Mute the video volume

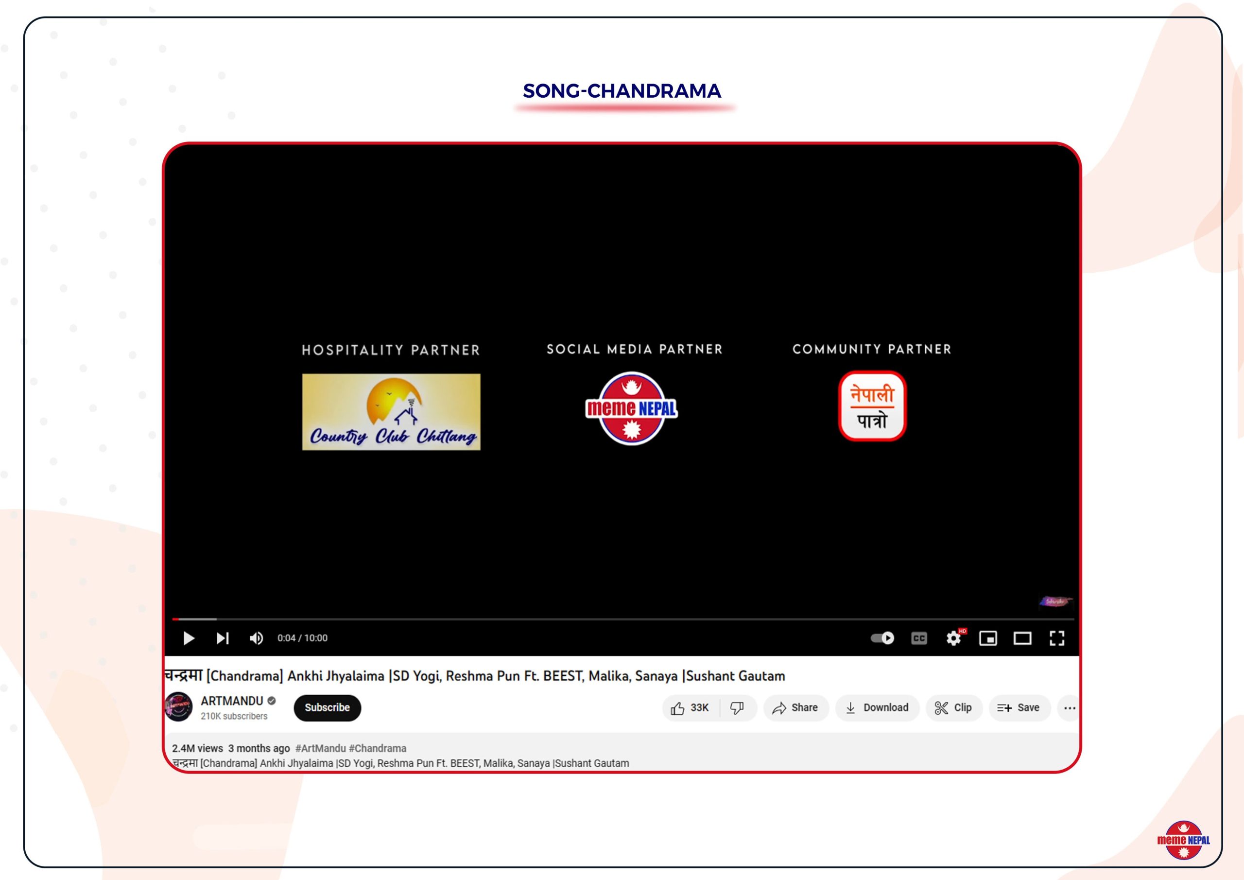pos(256,638)
